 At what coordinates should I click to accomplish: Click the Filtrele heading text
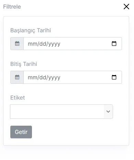pos(12,7)
